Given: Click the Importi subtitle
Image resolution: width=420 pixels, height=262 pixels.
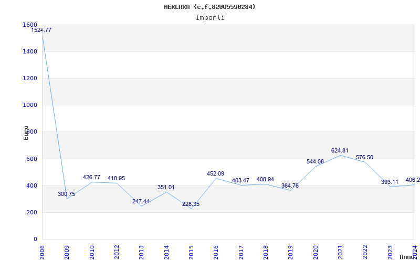Looking at the screenshot, I should coord(210,18).
